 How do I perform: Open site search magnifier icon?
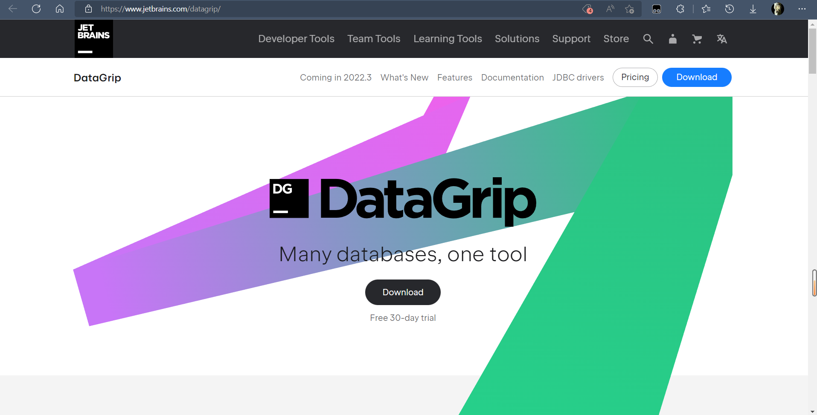[648, 39]
